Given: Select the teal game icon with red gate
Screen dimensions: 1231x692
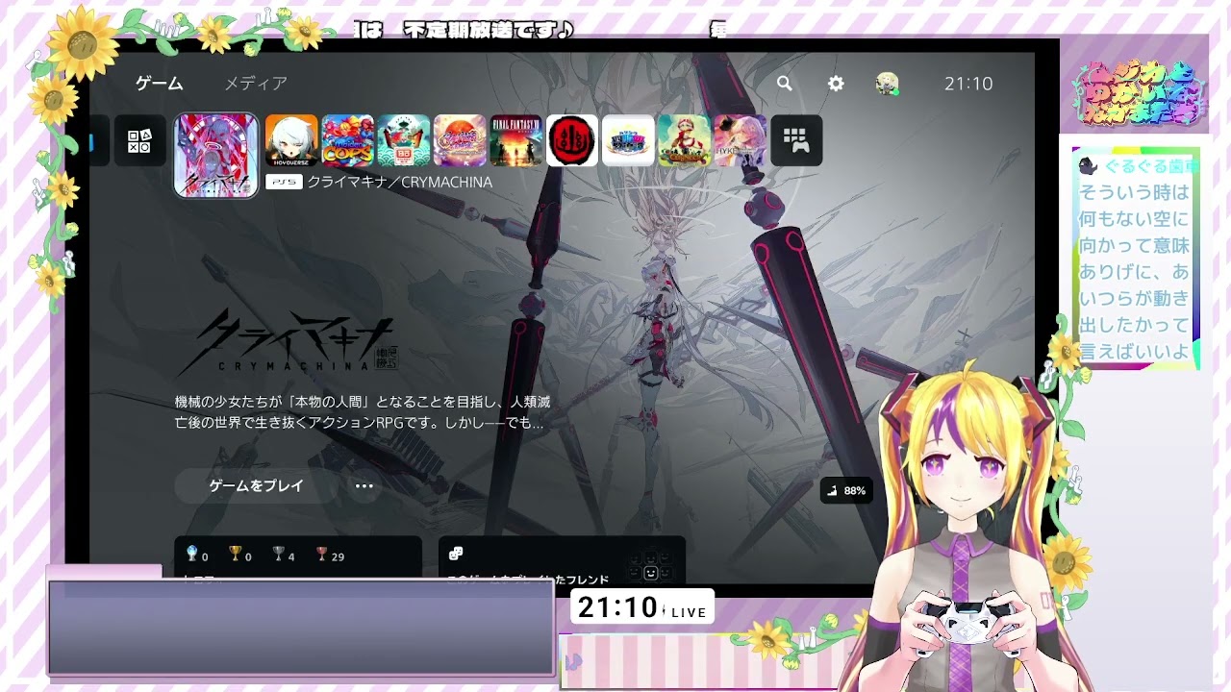Looking at the screenshot, I should tap(404, 141).
